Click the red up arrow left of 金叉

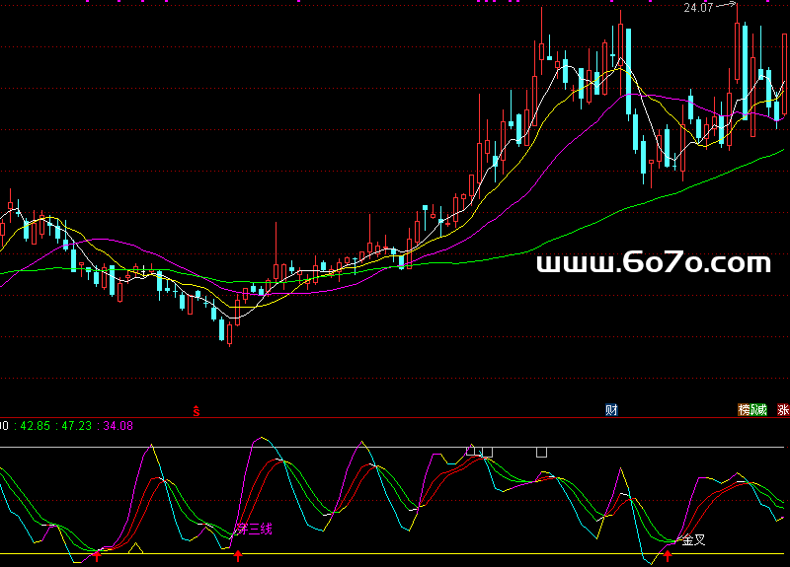[x=668, y=556]
